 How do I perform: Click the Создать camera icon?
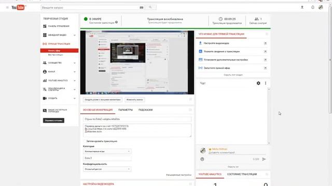(x=45, y=98)
